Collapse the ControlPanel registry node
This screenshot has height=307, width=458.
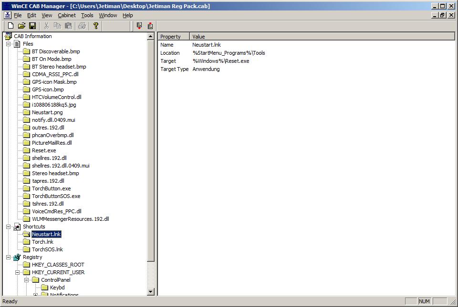click(x=27, y=280)
